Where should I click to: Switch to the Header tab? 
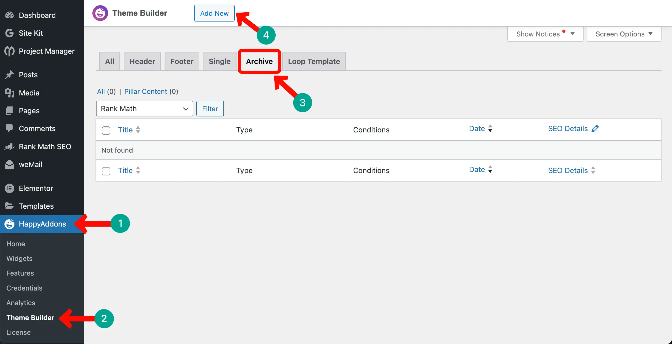(142, 61)
